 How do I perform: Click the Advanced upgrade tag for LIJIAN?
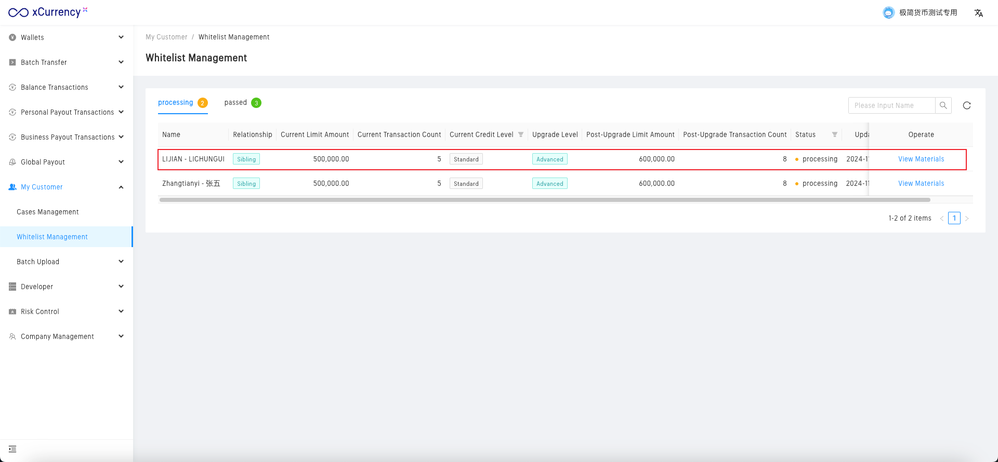coord(550,159)
